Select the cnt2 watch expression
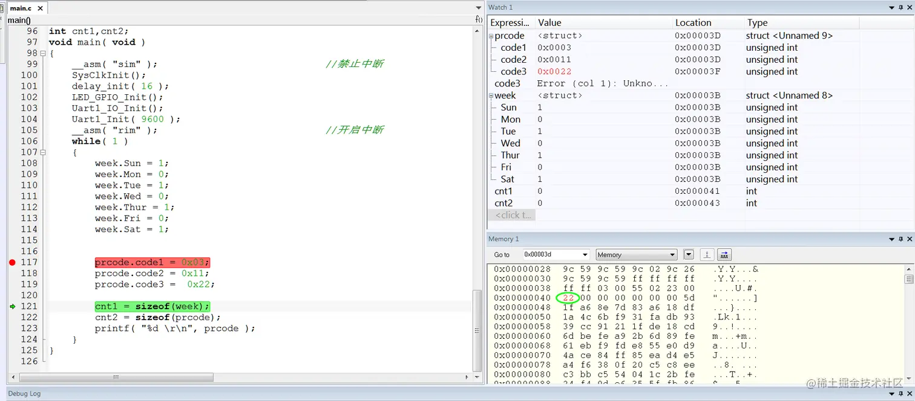This screenshot has width=915, height=401. 503,204
